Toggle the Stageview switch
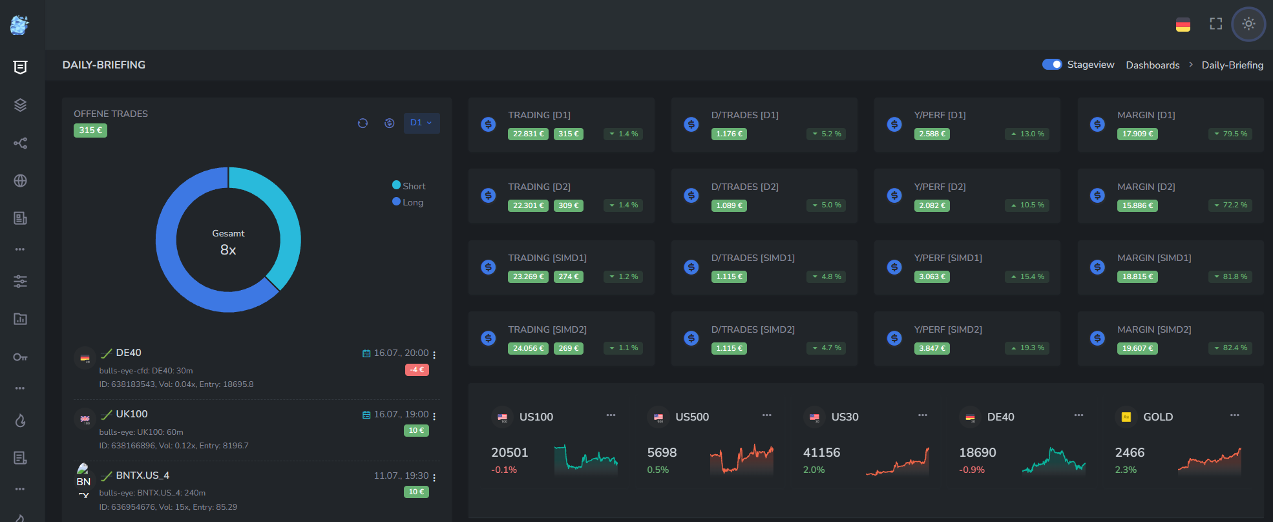This screenshot has width=1273, height=522. tap(1051, 65)
